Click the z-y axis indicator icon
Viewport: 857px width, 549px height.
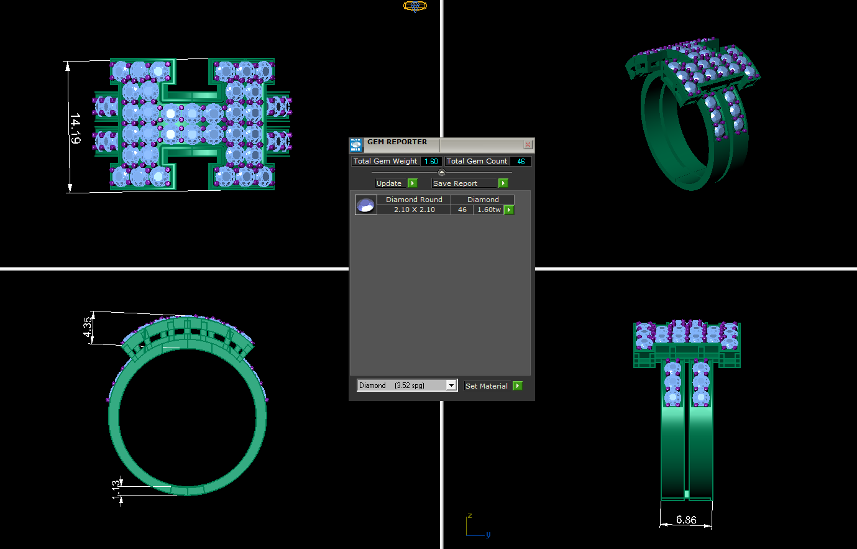tap(477, 525)
